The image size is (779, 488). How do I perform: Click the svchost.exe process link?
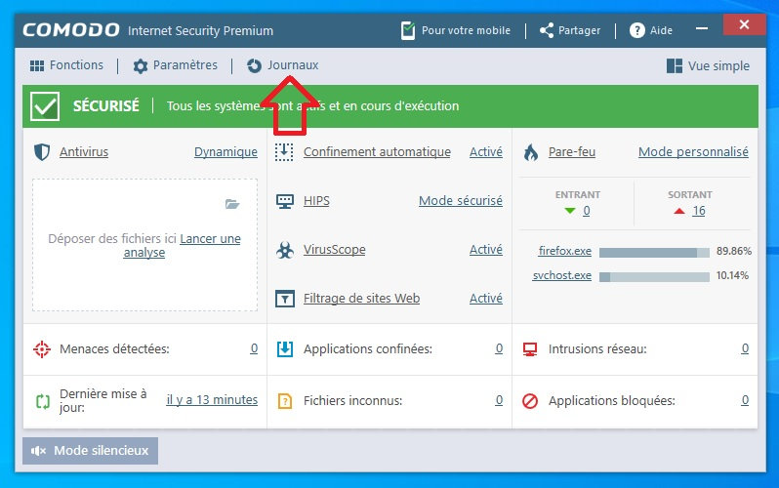562,276
